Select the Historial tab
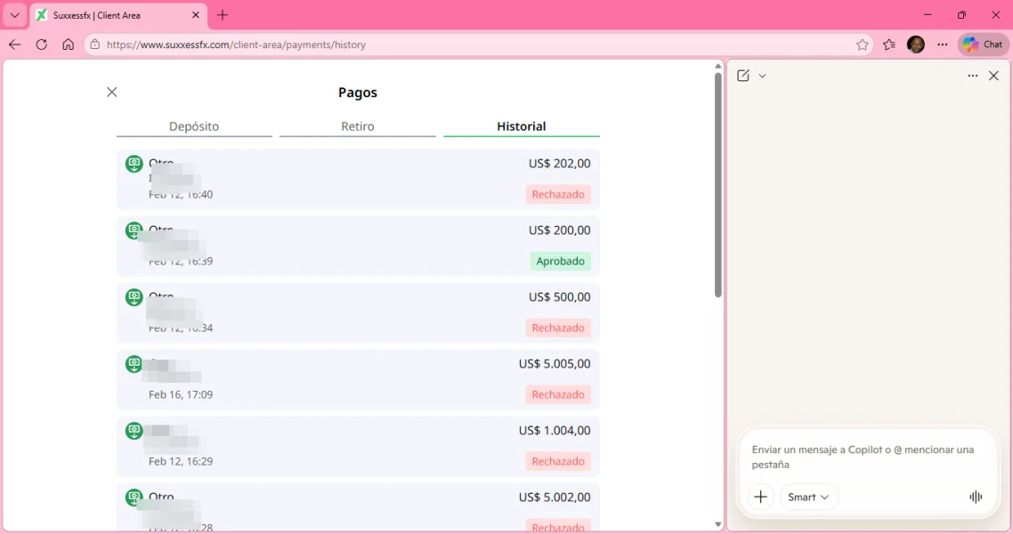The image size is (1013, 534). pyautogui.click(x=521, y=126)
